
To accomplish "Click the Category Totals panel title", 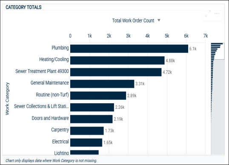I will tap(23, 7).
